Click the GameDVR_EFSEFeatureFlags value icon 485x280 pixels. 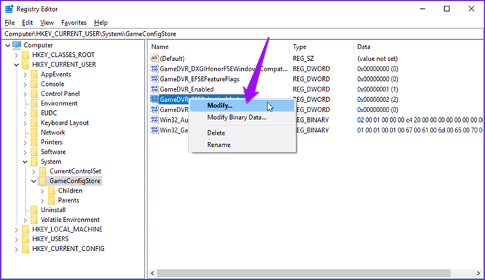tap(155, 79)
